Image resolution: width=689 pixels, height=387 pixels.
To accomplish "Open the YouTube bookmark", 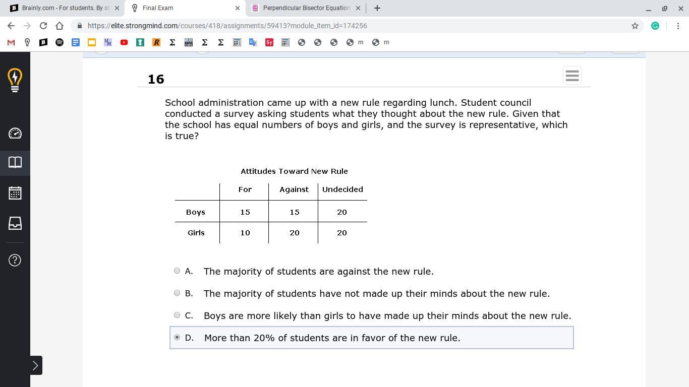I will 124,42.
